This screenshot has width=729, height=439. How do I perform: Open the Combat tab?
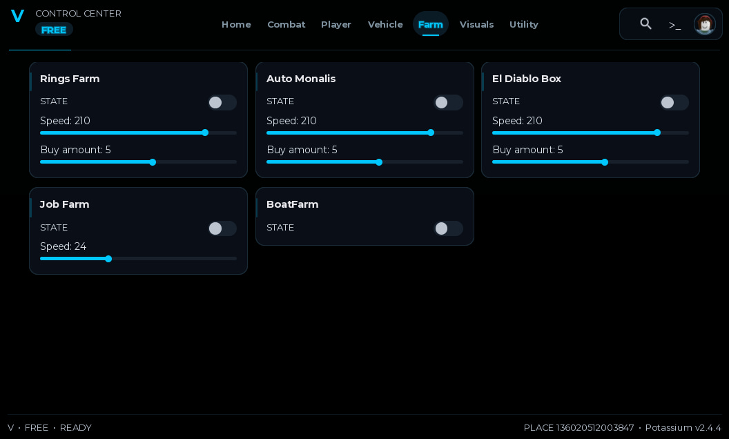pyautogui.click(x=286, y=24)
